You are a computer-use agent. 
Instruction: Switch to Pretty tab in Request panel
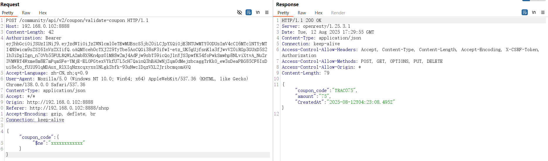[x=8, y=13]
